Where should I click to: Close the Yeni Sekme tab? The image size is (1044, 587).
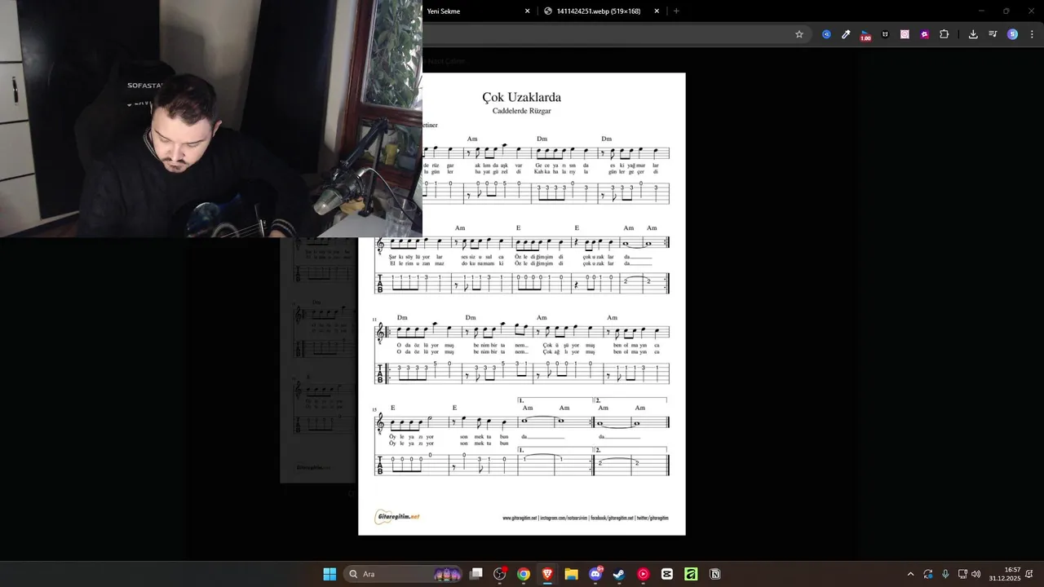coord(527,11)
